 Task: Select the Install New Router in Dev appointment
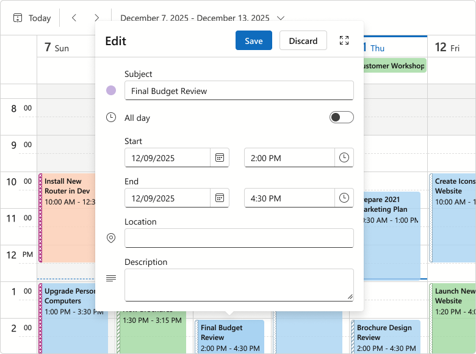(67, 218)
